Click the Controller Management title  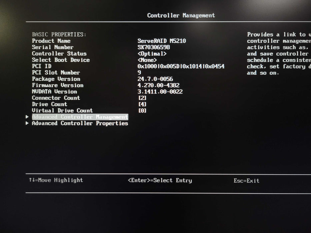click(181, 16)
